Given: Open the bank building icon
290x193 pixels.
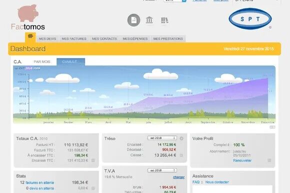Looking at the screenshot, I should coord(149,20).
